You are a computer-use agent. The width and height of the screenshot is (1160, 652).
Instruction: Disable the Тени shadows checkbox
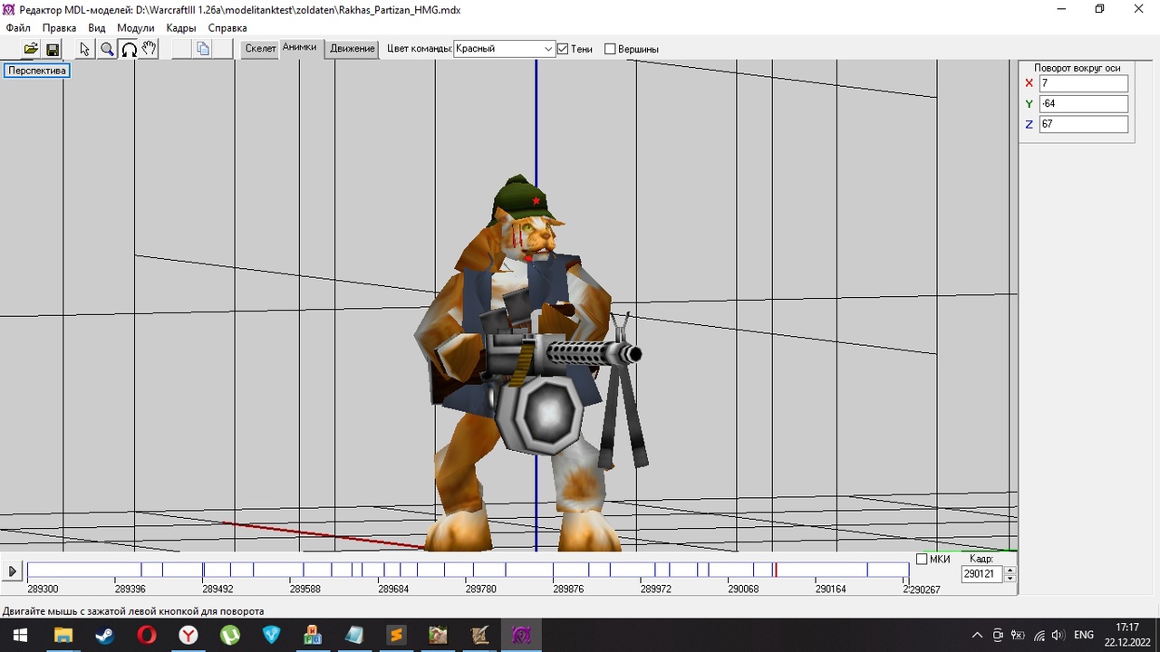click(563, 49)
